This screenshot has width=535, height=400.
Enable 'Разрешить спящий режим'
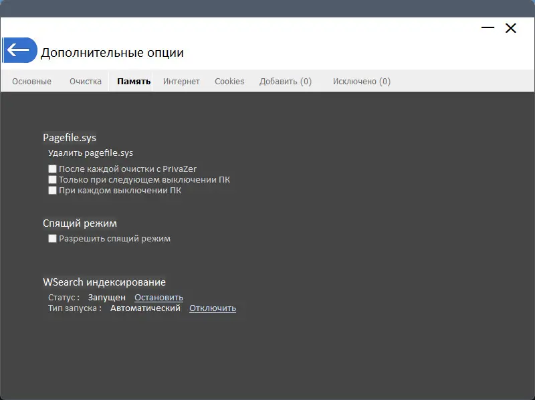tap(52, 238)
